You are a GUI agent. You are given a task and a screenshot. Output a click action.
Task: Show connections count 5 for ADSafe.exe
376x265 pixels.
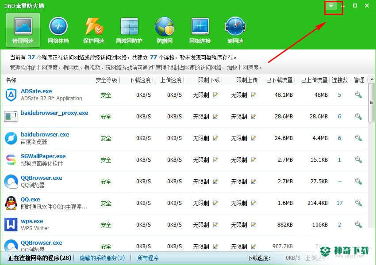[x=340, y=95]
